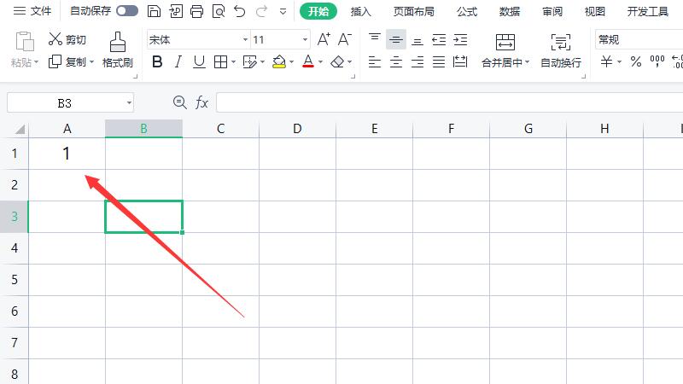The height and width of the screenshot is (384, 683).
Task: Open the File (文件) menu
Action: click(32, 11)
